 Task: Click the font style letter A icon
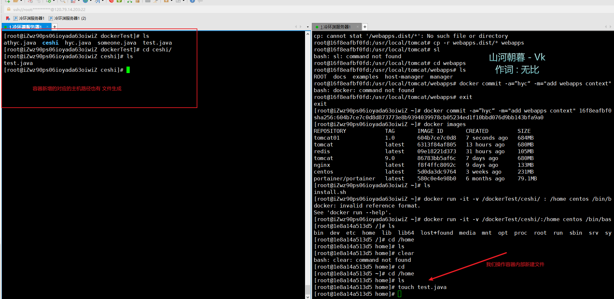coord(97,1)
